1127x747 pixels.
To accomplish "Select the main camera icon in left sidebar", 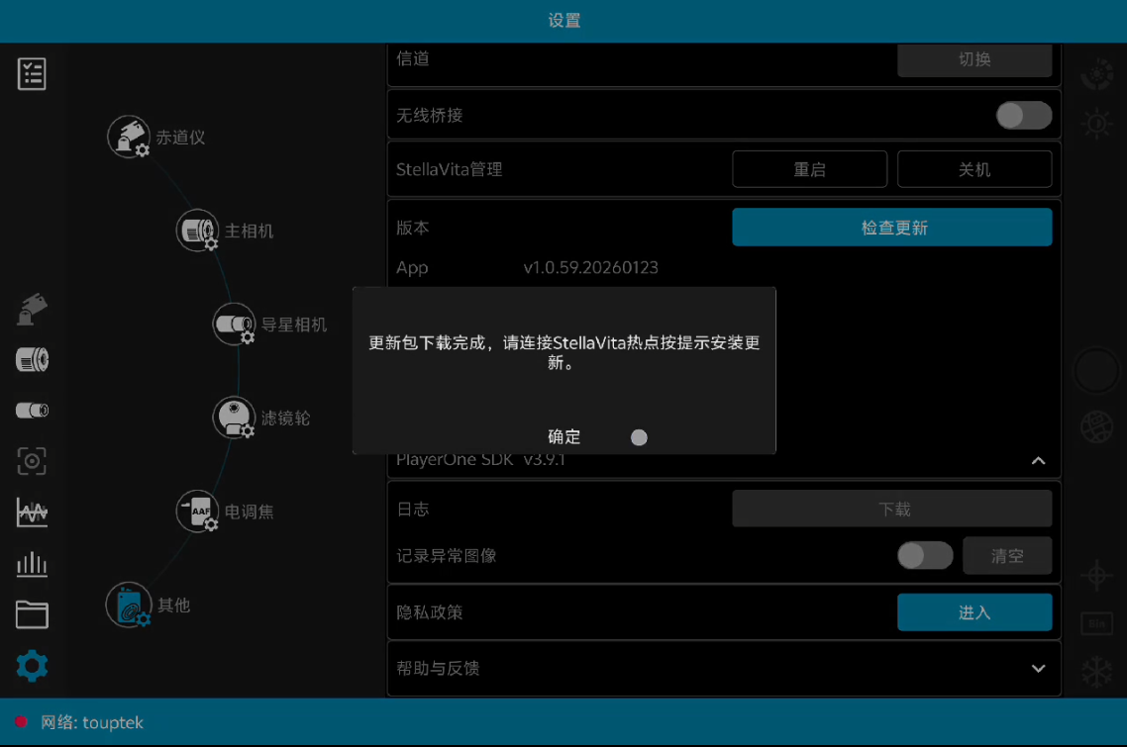I will point(32,360).
